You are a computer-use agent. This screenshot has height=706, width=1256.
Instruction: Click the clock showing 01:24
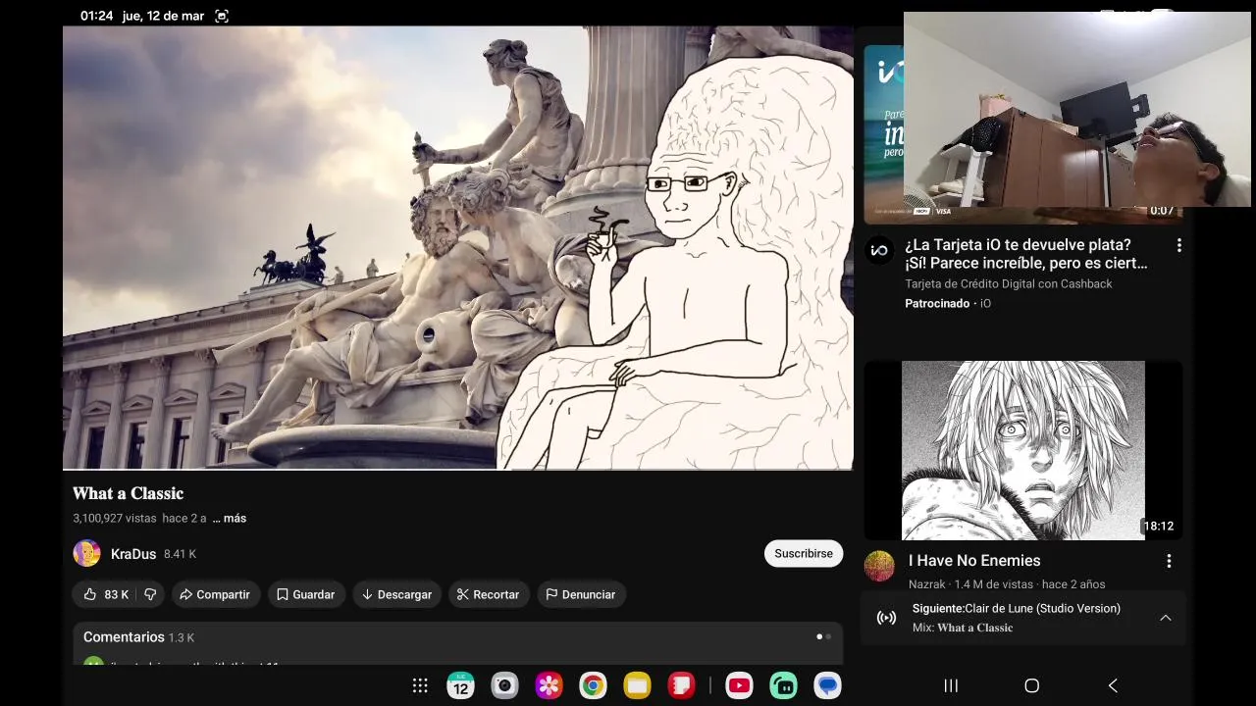(x=97, y=16)
